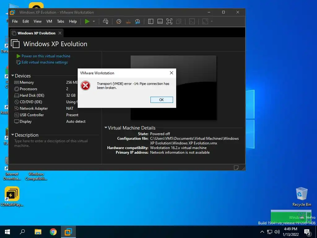Open the Tabs menu

click(60, 21)
